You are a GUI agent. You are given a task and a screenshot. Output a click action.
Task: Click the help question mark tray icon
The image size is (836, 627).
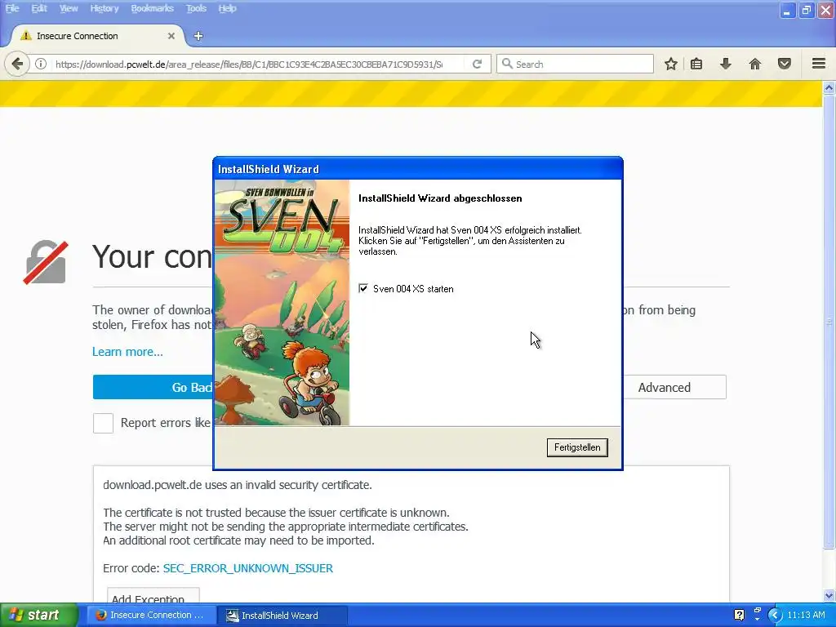(739, 615)
